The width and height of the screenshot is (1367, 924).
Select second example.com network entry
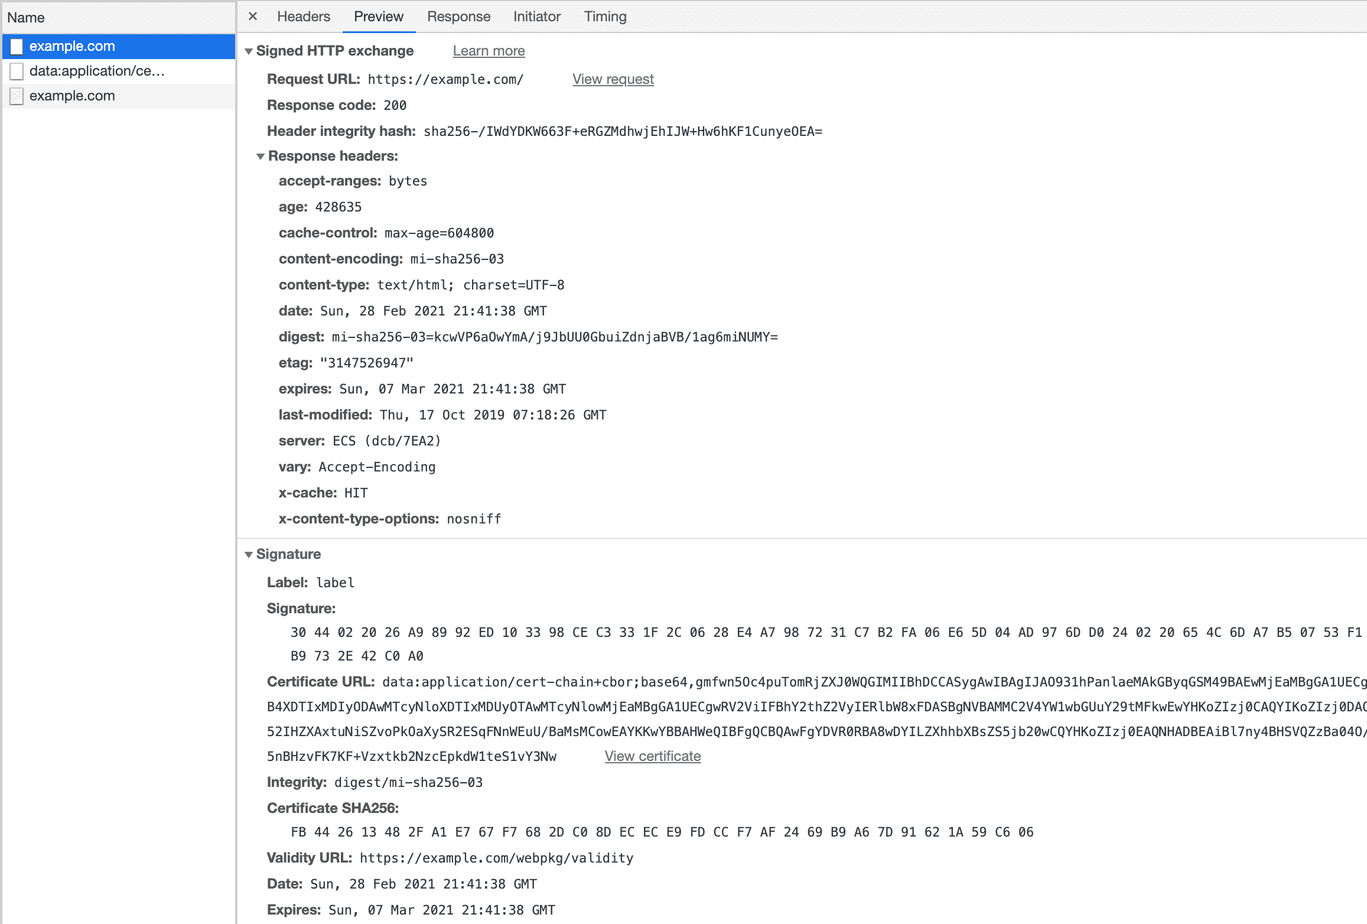tap(72, 95)
